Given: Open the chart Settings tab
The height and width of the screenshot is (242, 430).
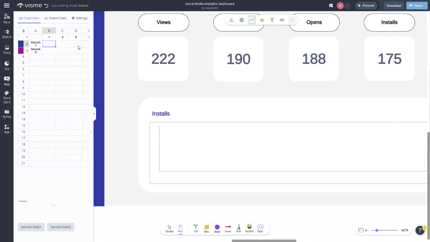Looking at the screenshot, I should [x=80, y=18].
